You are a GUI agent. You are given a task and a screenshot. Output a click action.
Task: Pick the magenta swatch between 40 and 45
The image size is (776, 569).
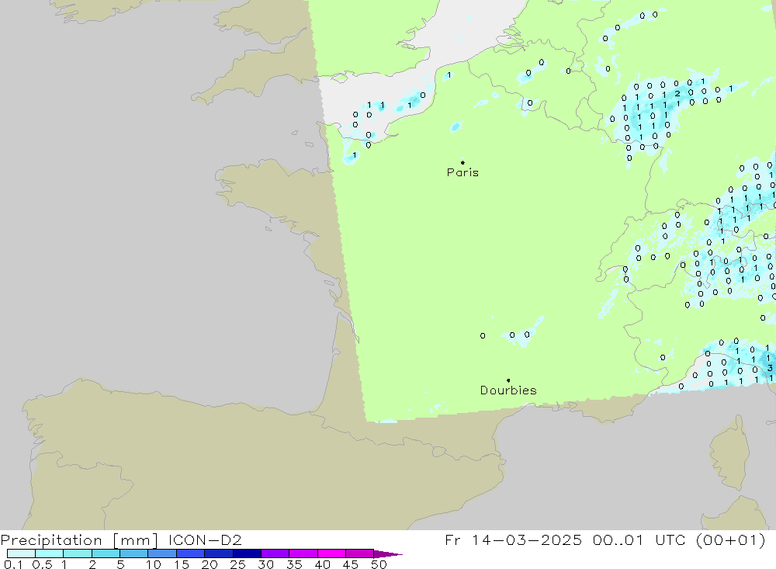pos(331,553)
